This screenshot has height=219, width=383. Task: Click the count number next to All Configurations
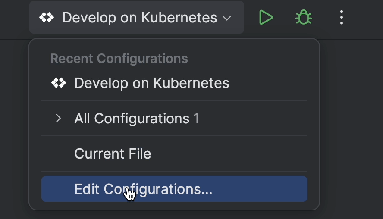click(x=196, y=118)
